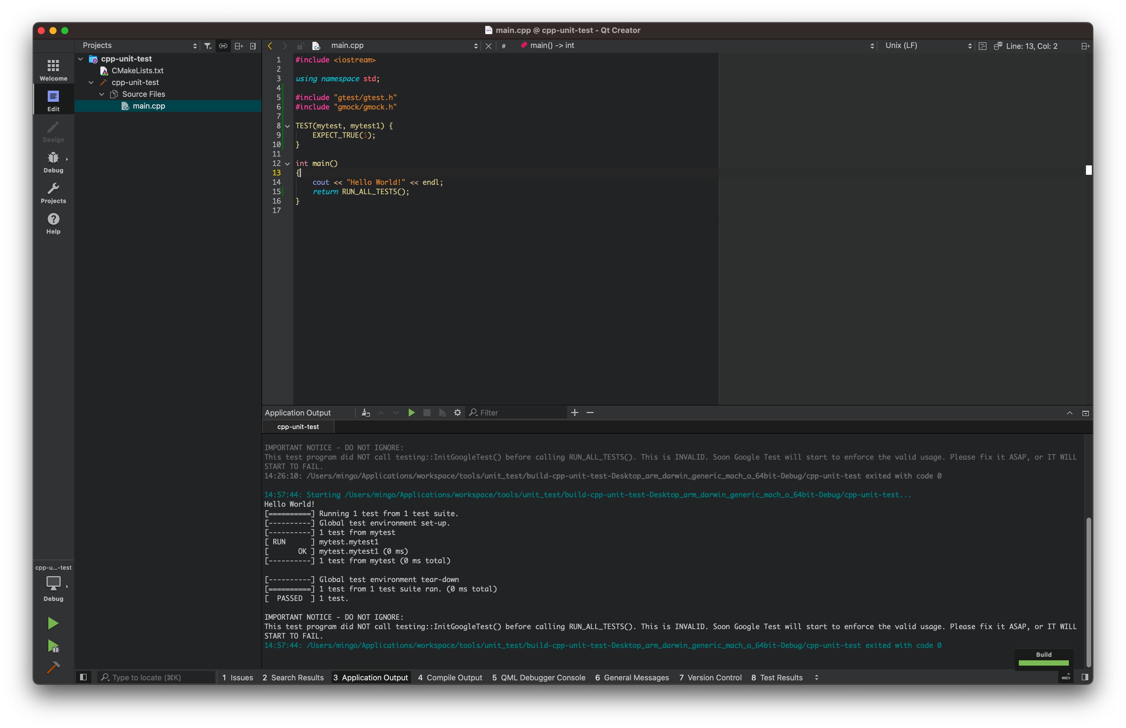Filter the Projects tree

(x=208, y=46)
